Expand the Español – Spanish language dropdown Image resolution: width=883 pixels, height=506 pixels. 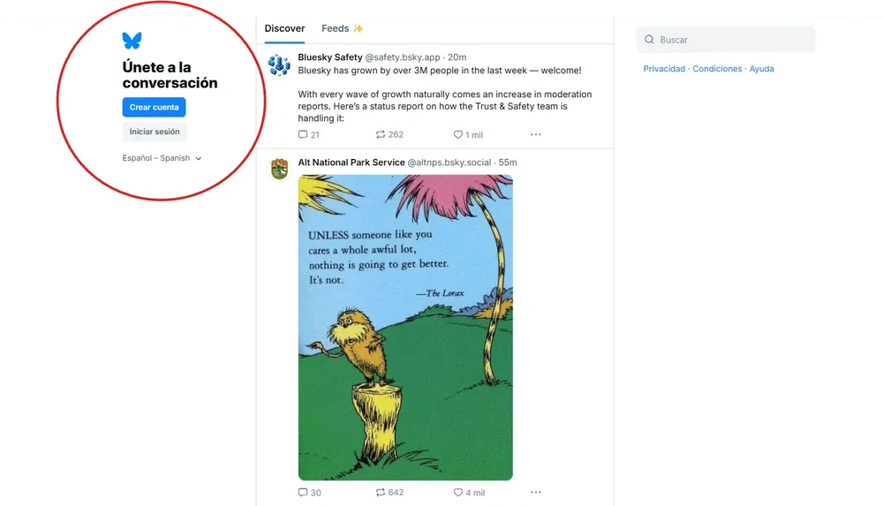click(162, 158)
